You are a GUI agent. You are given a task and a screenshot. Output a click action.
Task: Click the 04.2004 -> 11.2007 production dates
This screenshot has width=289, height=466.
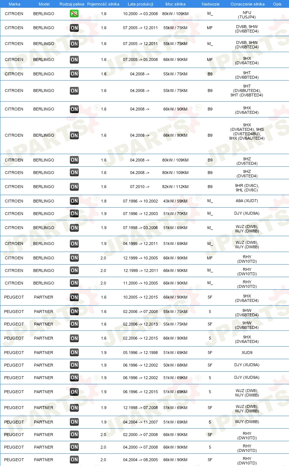(x=140, y=422)
